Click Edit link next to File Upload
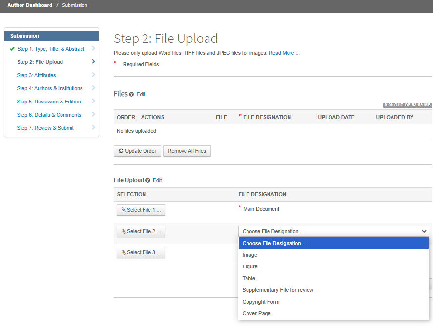The image size is (433, 326). (x=157, y=180)
